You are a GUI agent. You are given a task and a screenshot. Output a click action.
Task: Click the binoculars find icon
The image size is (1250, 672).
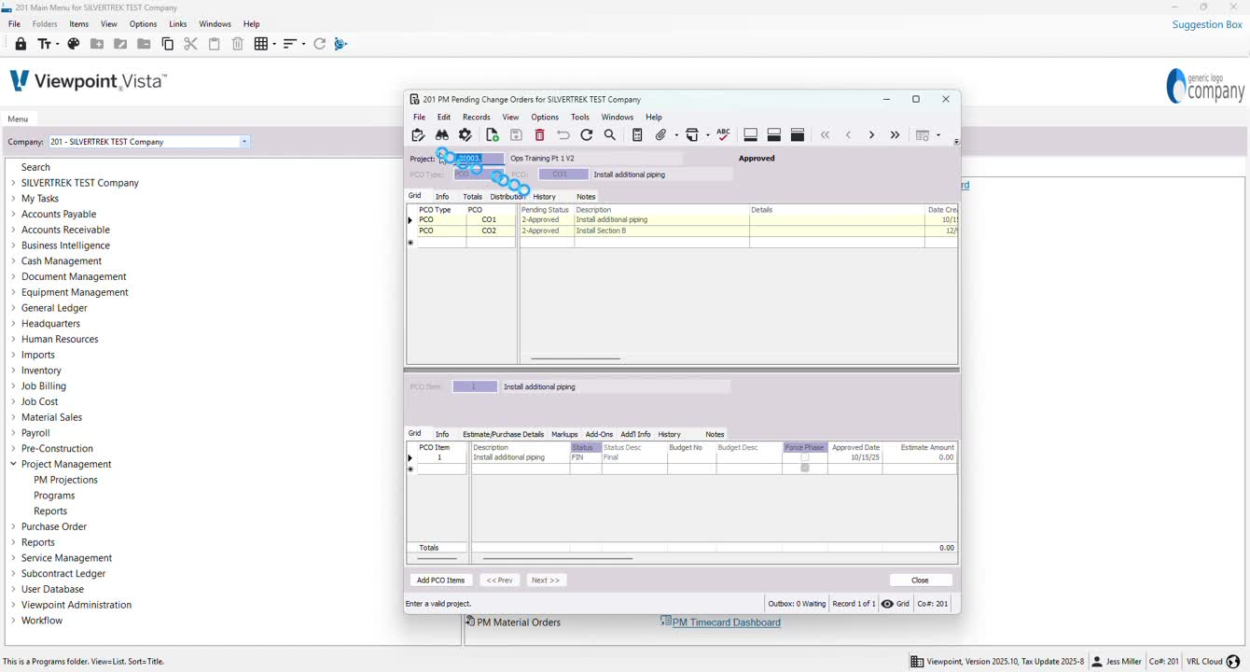[442, 135]
